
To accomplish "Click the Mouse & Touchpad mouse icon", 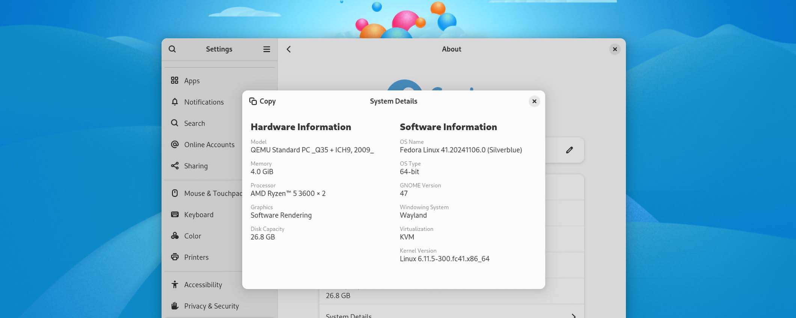I will (175, 193).
